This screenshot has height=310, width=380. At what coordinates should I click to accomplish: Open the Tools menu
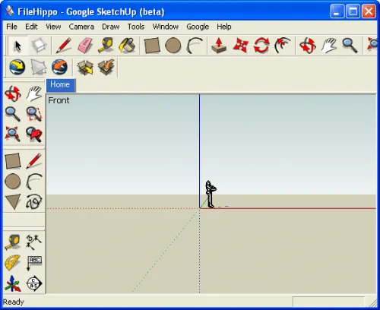click(136, 27)
